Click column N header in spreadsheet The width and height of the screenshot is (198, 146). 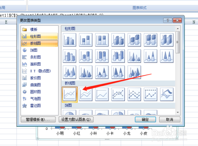pos(194,22)
